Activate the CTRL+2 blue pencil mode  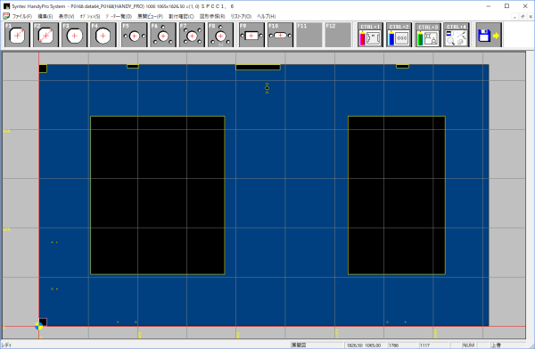coord(399,35)
